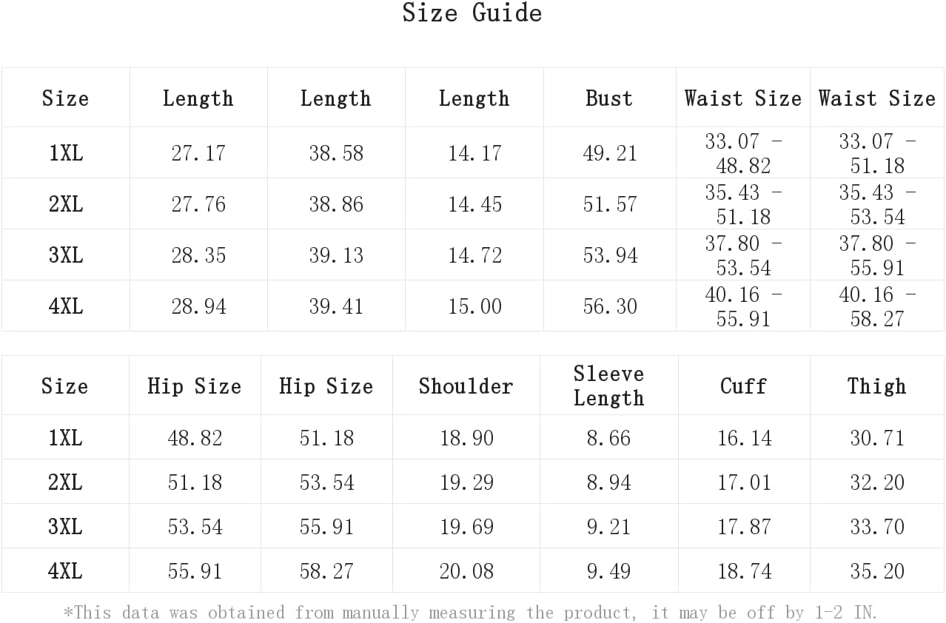Select the 4XL length value 28.94
The image size is (946, 623).
point(198,306)
